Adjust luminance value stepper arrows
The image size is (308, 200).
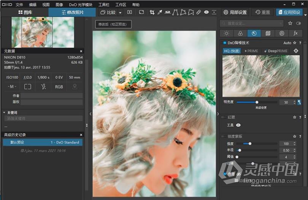pos(294,102)
